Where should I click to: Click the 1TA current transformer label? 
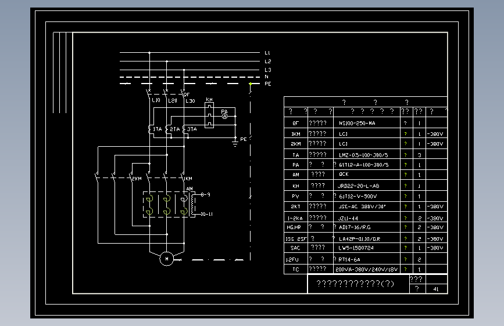coord(157,129)
